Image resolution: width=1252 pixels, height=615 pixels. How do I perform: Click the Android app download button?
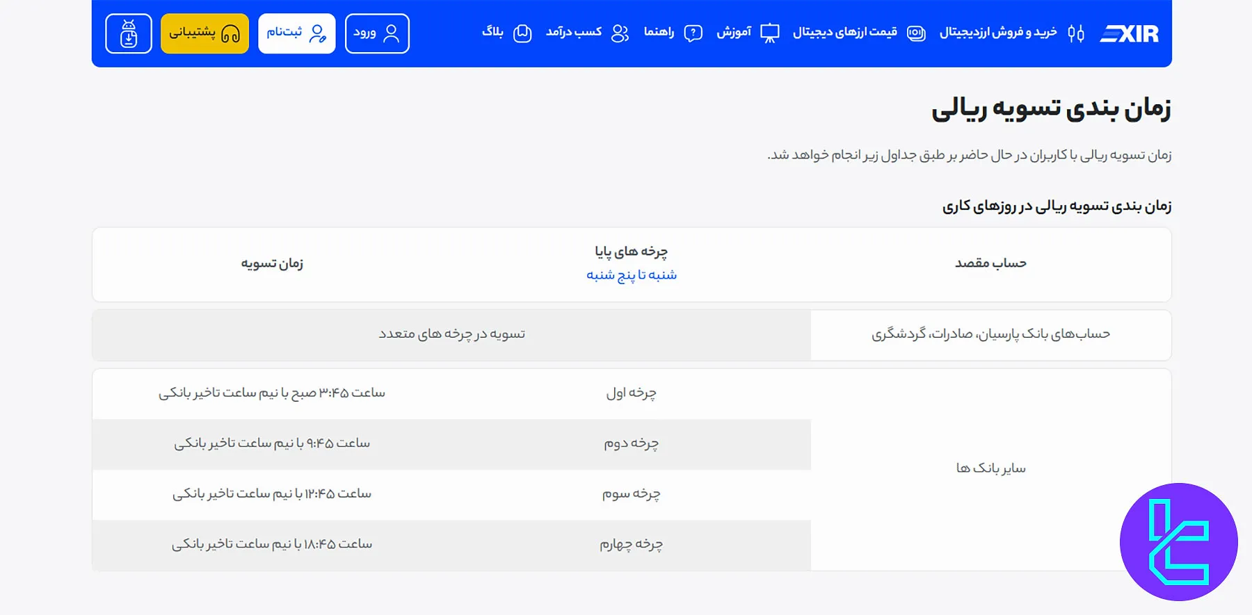pyautogui.click(x=129, y=33)
